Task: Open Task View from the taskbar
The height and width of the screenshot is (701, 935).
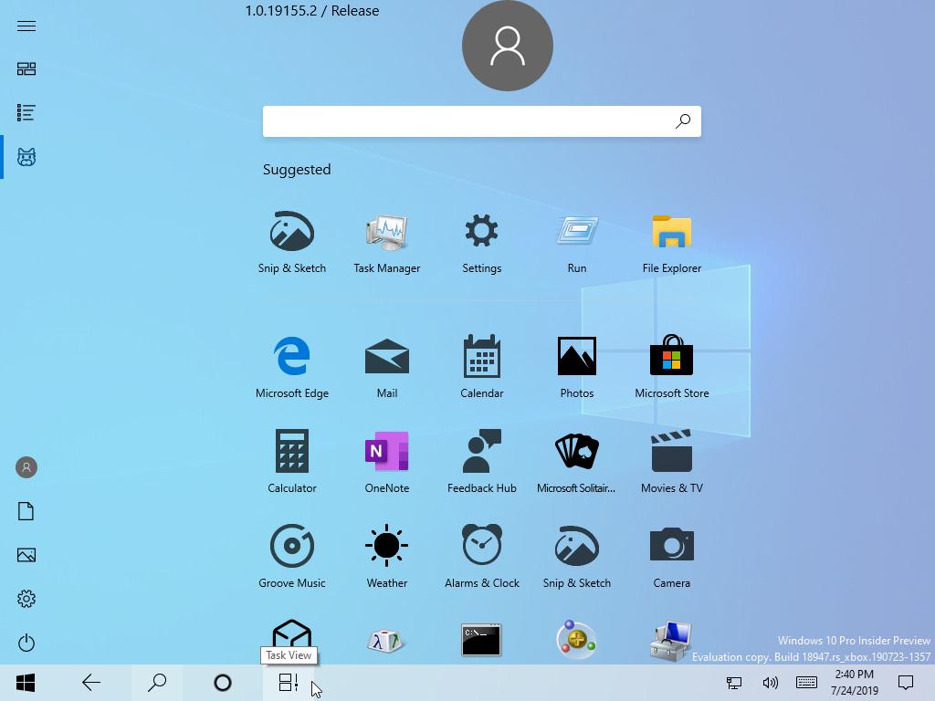Action: (x=289, y=682)
